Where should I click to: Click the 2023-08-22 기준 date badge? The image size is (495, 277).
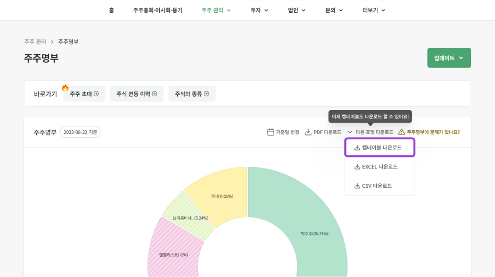[x=80, y=132]
